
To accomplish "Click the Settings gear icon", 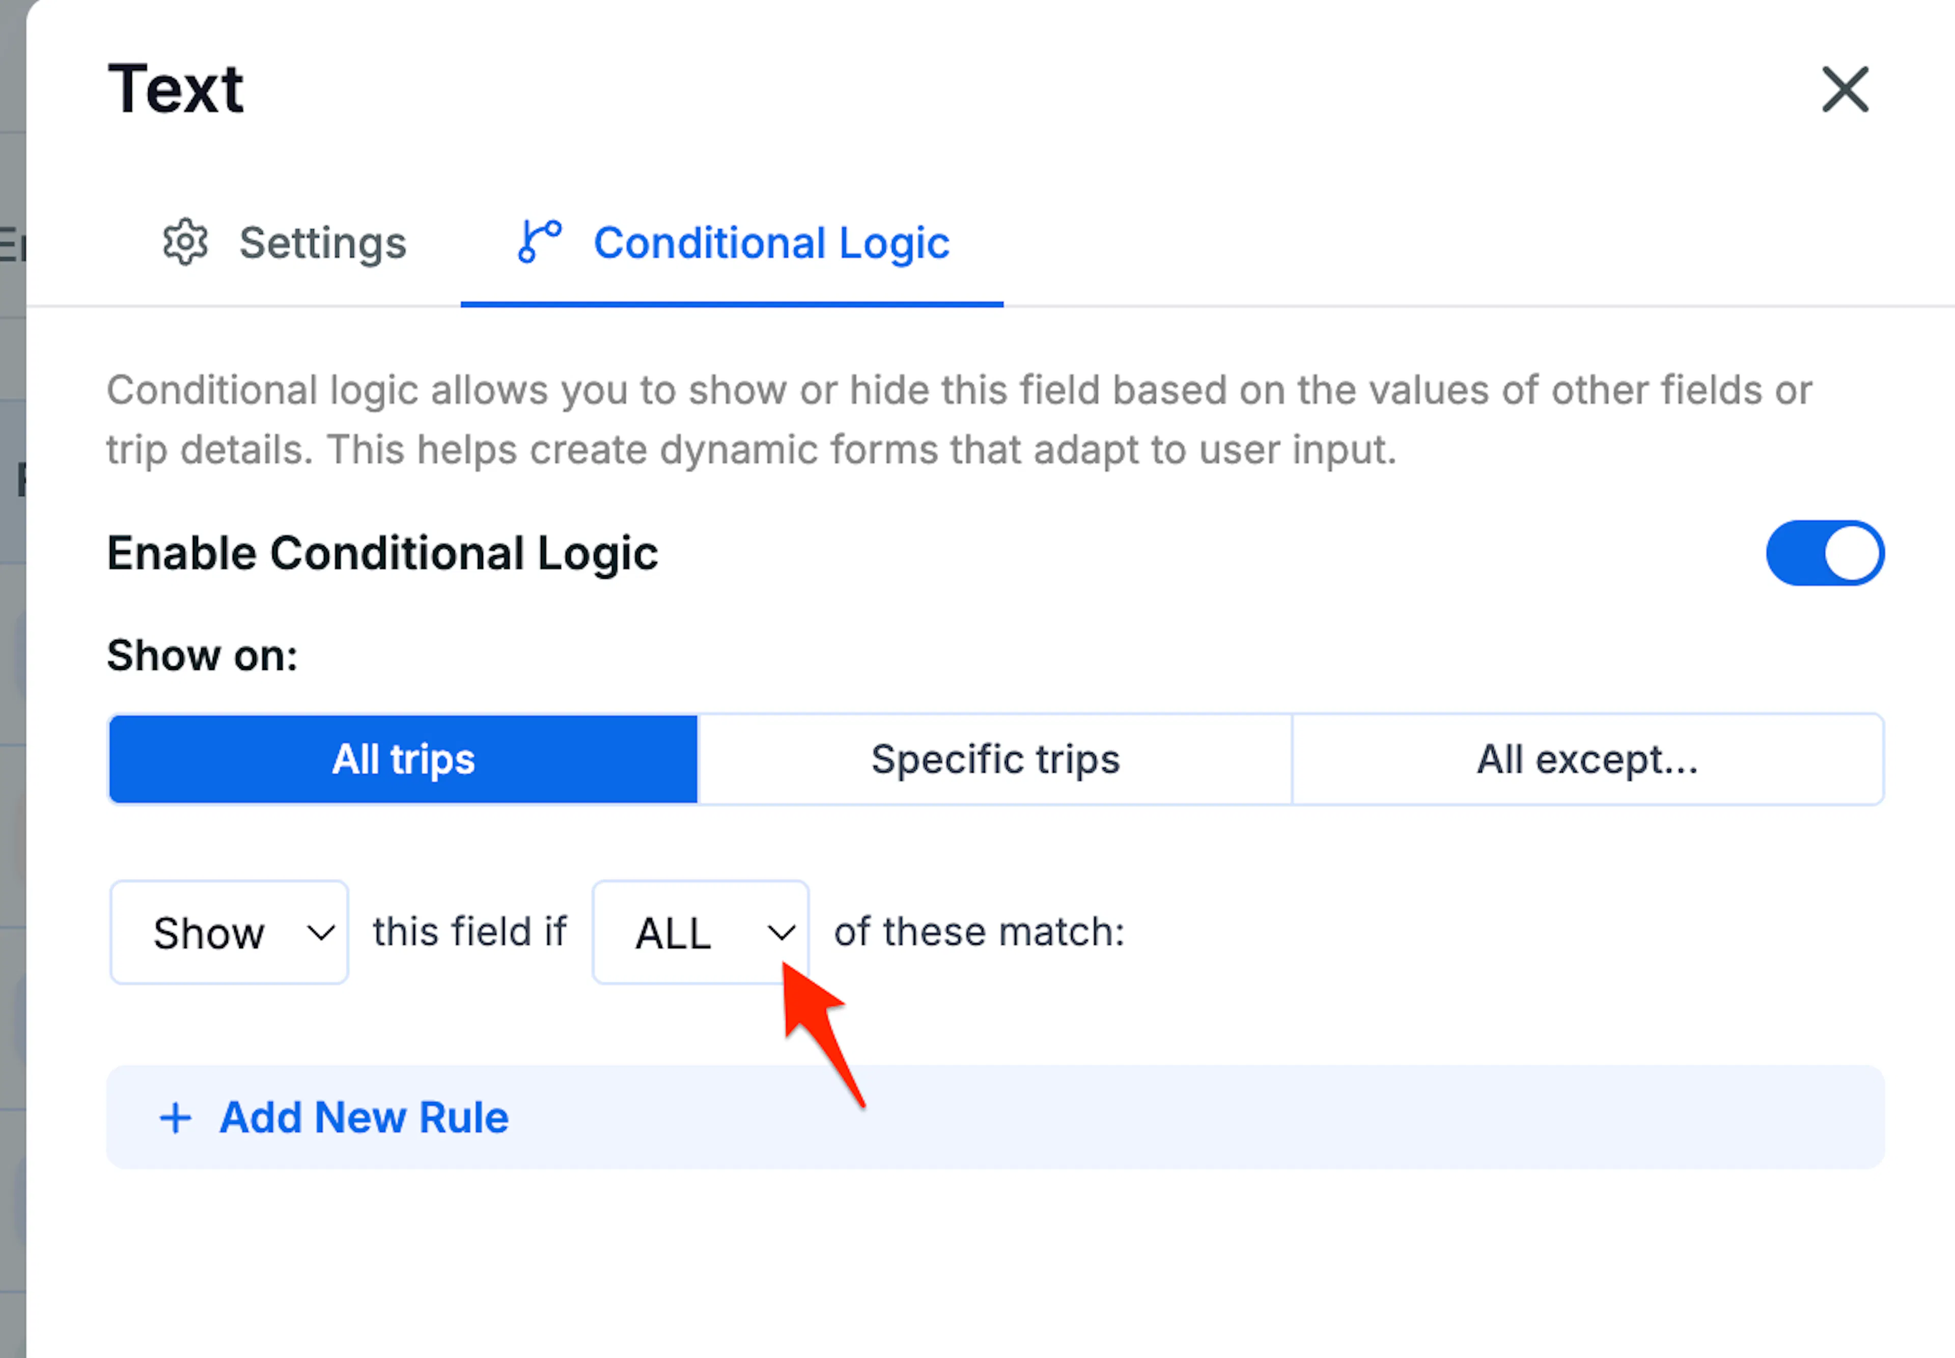I will [x=185, y=243].
